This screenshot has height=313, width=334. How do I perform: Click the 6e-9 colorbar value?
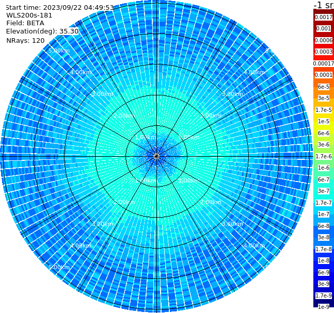[x=324, y=272]
